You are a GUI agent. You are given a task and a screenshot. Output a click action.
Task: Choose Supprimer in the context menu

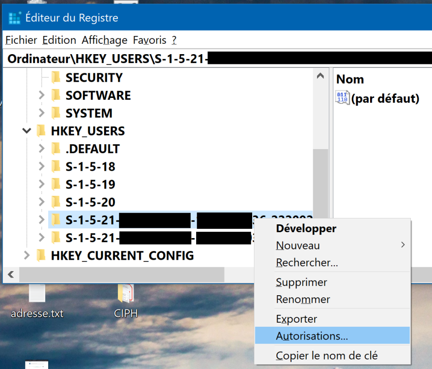332,282
